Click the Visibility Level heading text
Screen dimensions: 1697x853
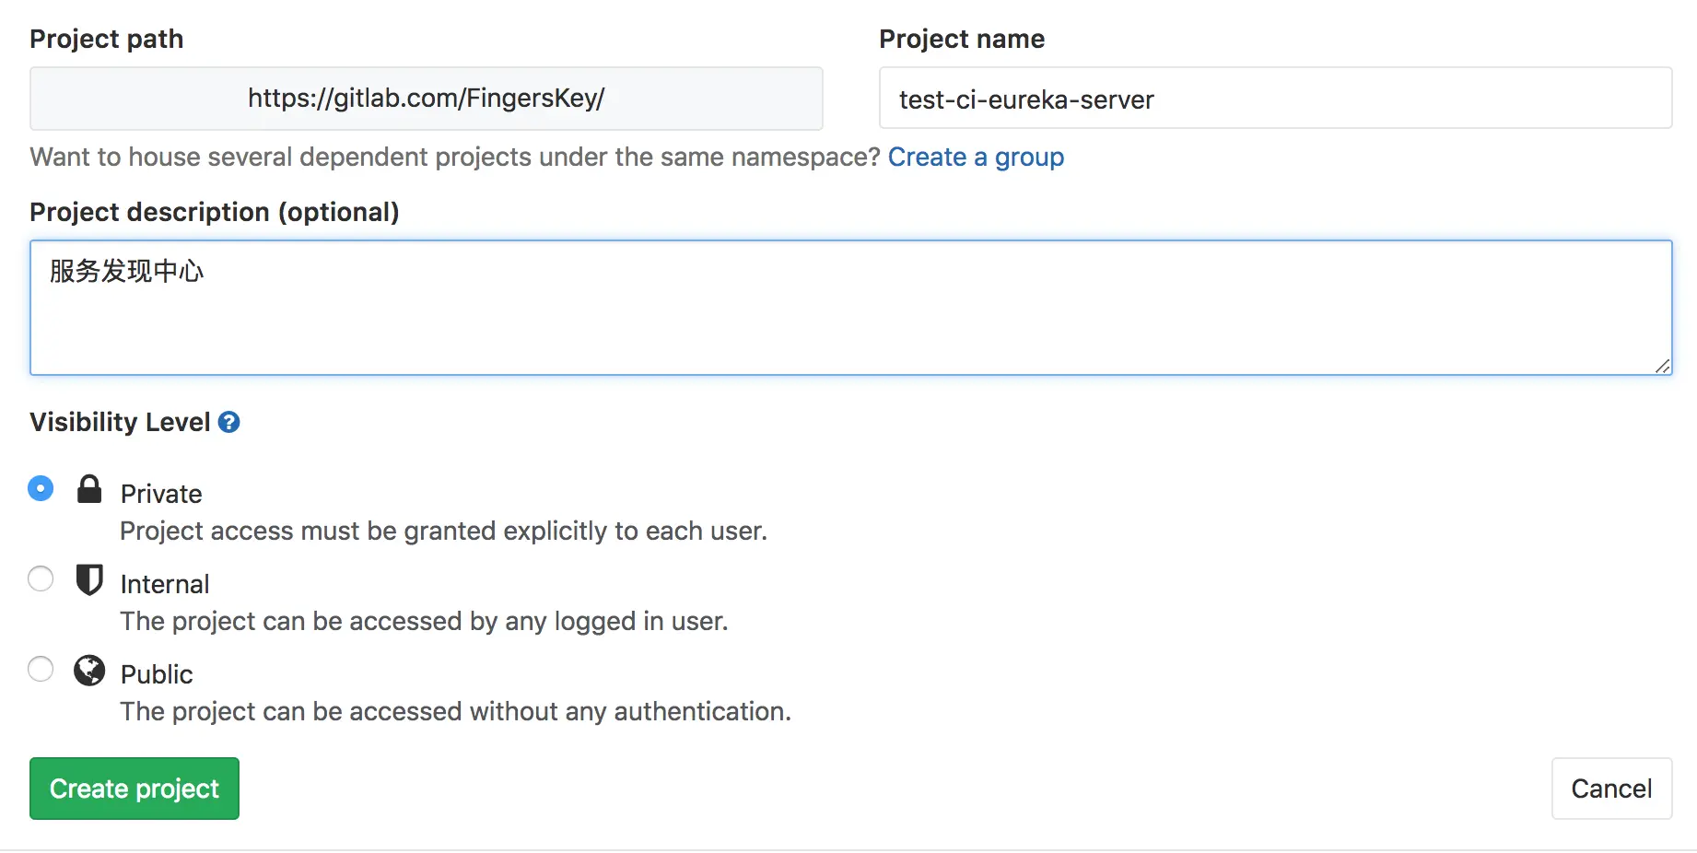(x=120, y=422)
